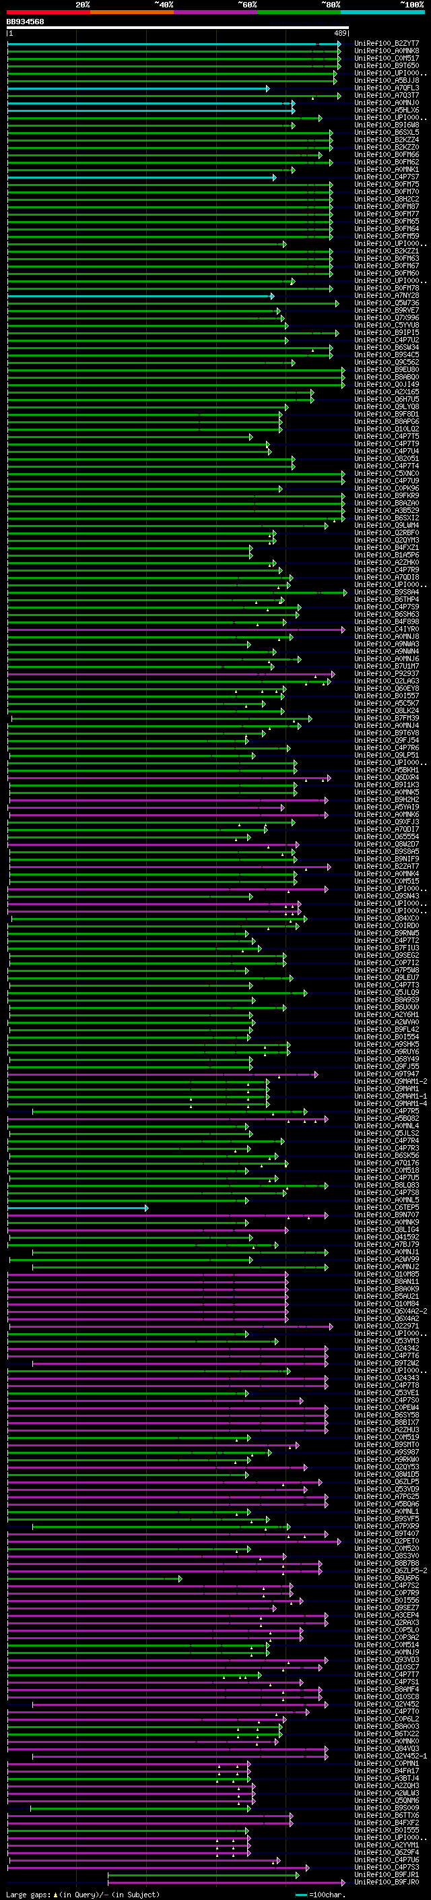Click entry UniRef100_Q84XC0
The image size is (431, 1900).
pos(387,918)
